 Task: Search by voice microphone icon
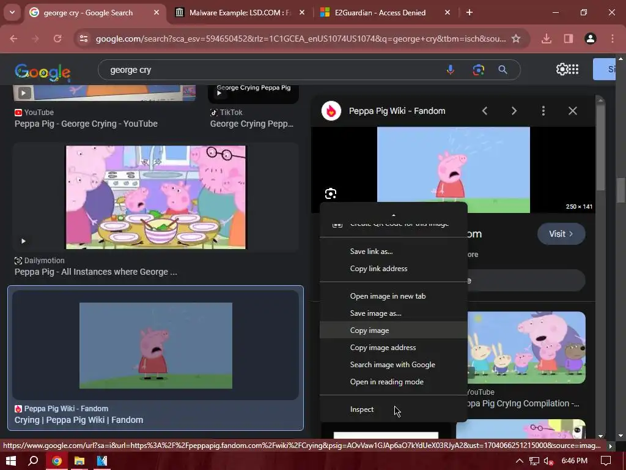451,70
